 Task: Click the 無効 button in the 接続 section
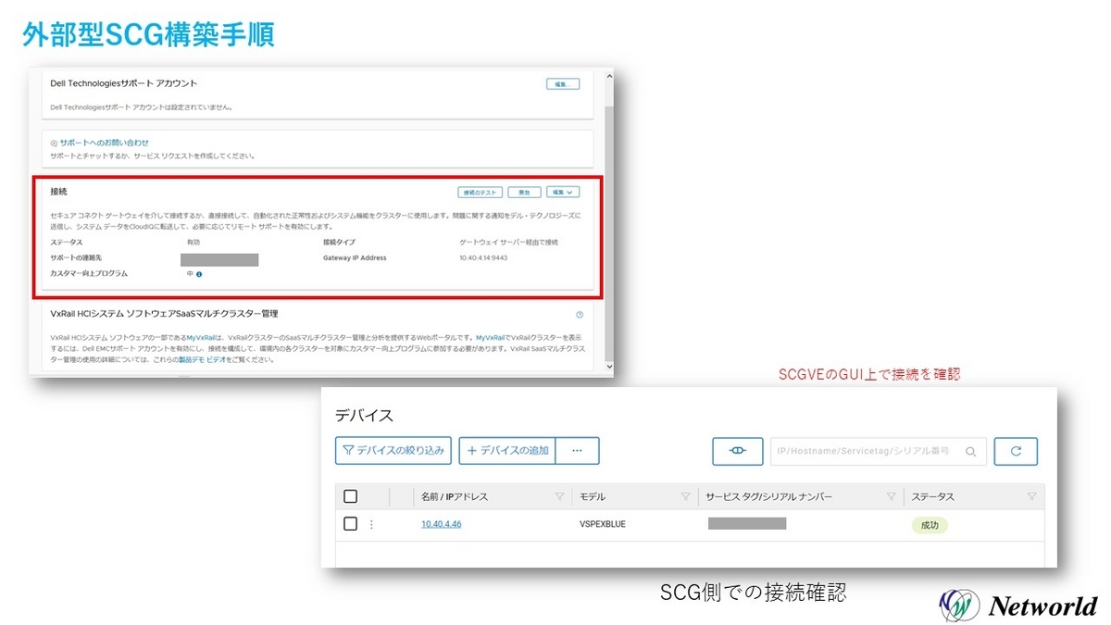point(524,193)
